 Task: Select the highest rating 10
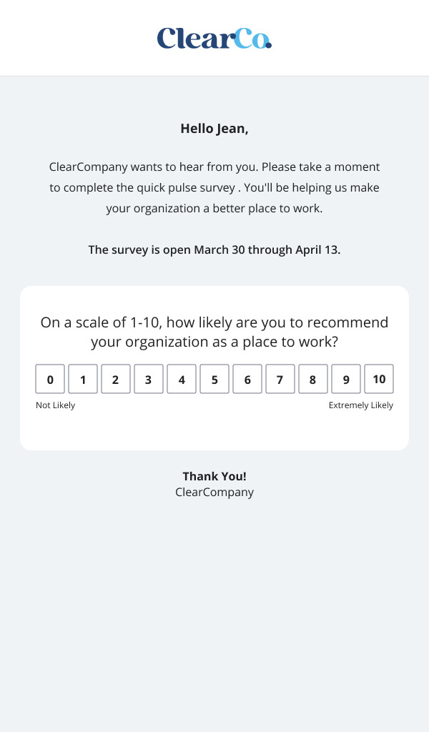[x=379, y=379]
